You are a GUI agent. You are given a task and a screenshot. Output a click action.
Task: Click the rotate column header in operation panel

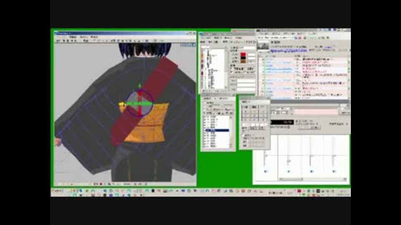tap(254, 107)
